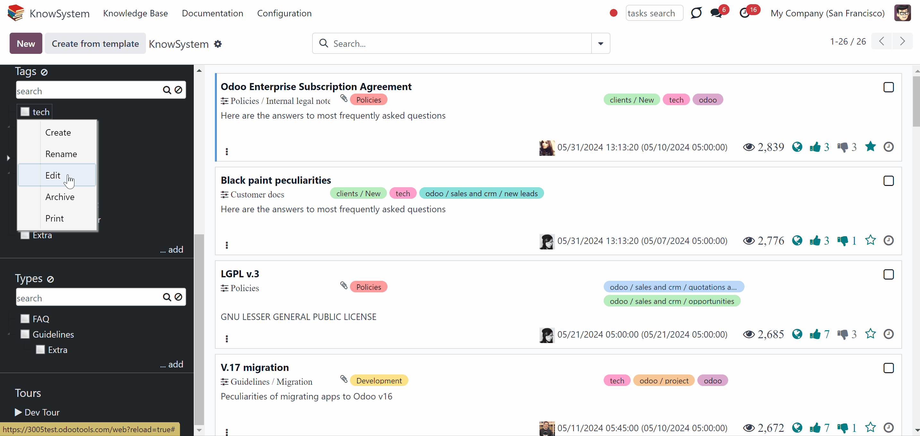Open the Documentation menu
This screenshot has width=920, height=436.
212,13
